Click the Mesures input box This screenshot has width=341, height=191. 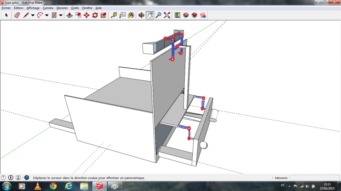[314, 178]
